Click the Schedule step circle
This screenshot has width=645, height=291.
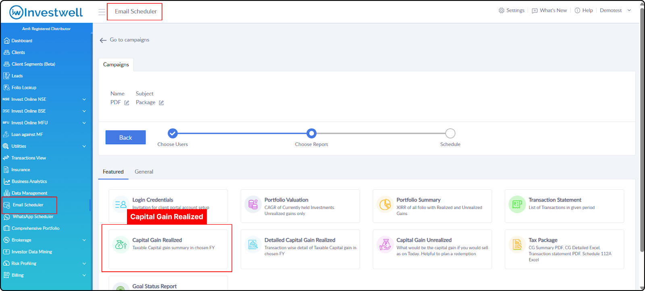[450, 133]
